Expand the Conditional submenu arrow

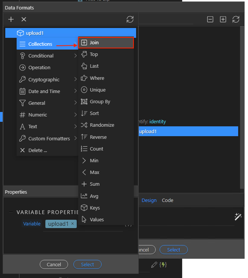click(x=76, y=56)
